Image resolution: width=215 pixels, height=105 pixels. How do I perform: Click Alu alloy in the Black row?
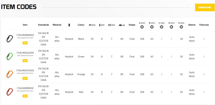click(x=57, y=39)
